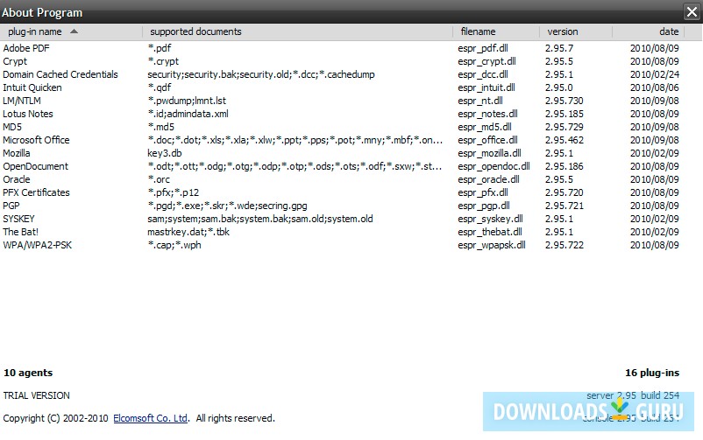Open the Elcomsoft Co. Ltd link
This screenshot has height=440, width=703.
tap(150, 418)
